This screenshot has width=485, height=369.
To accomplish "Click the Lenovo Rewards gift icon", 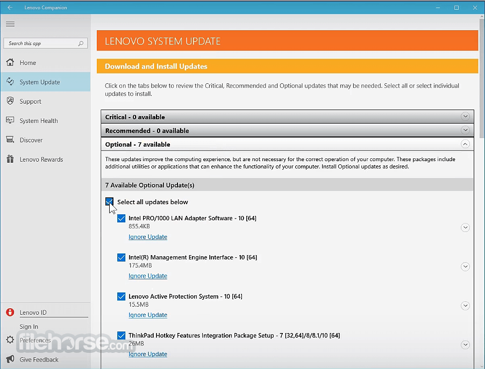I will (x=10, y=159).
